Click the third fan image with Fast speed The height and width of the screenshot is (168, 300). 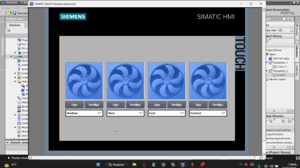(167, 81)
